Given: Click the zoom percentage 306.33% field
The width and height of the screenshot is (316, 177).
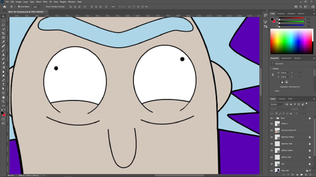Looking at the screenshot, I should pos(11,175).
